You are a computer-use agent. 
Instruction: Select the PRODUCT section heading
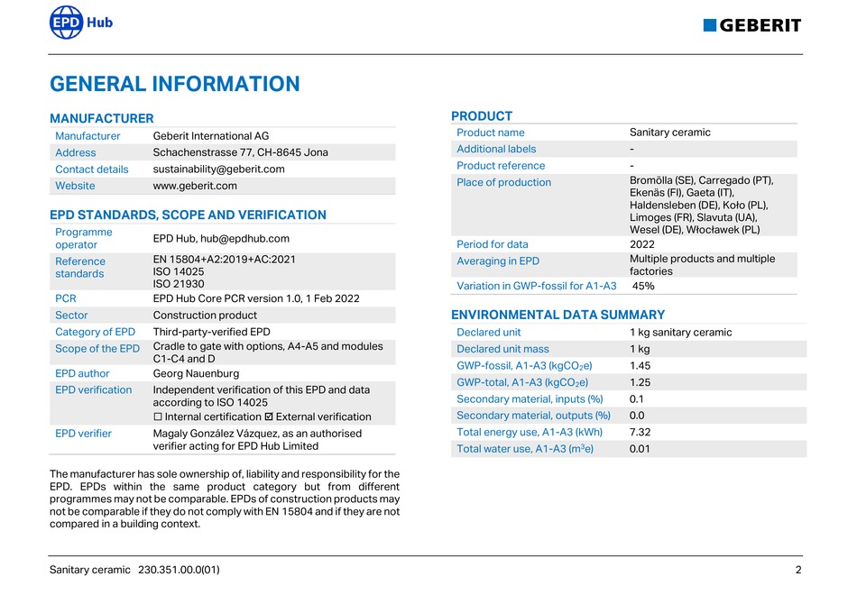point(482,115)
